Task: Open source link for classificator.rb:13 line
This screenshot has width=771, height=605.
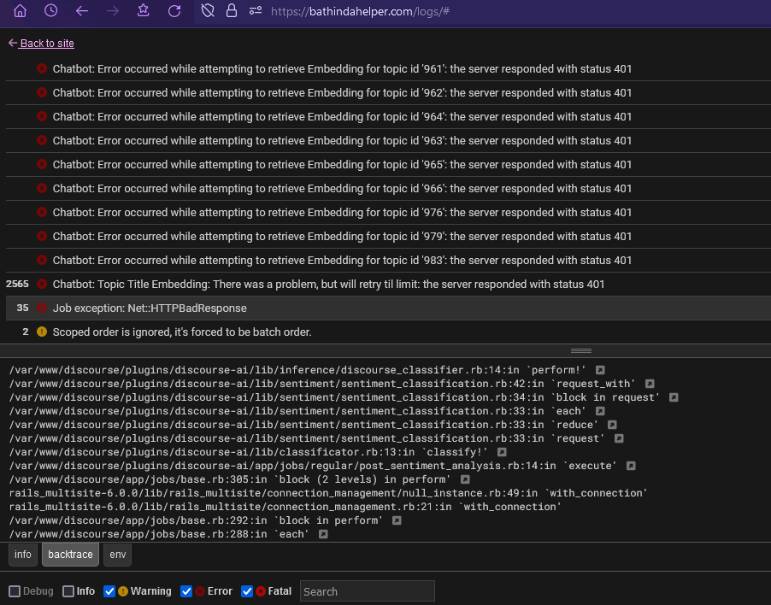Action: point(502,452)
